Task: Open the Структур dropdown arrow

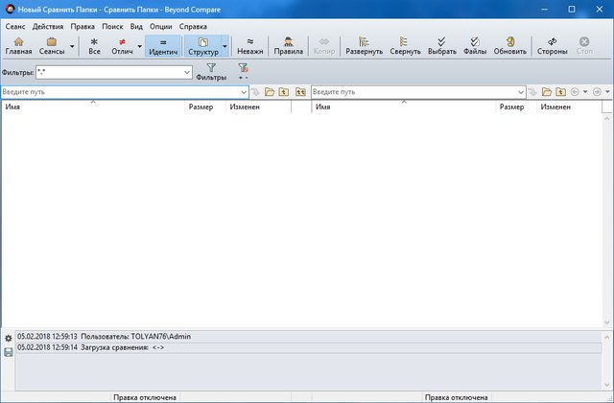Action: pyautogui.click(x=224, y=45)
